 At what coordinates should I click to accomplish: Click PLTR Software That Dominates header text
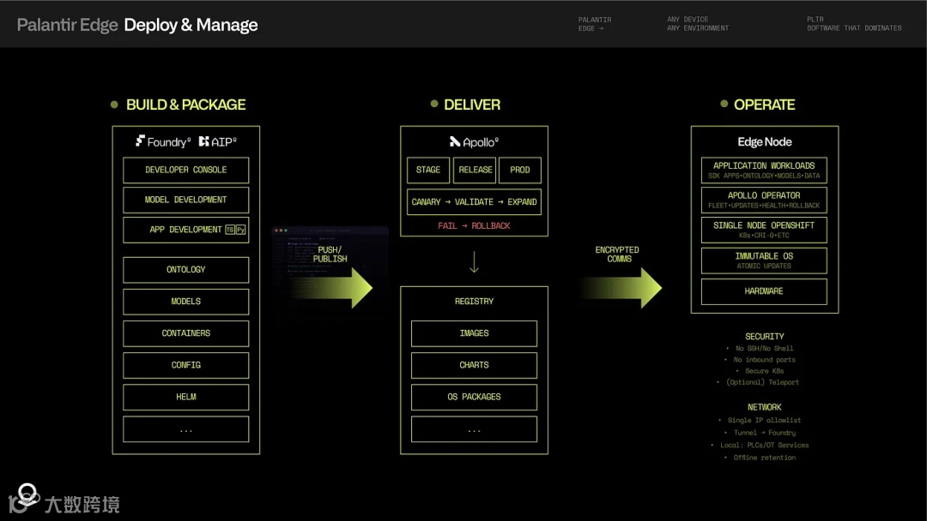[x=854, y=24]
